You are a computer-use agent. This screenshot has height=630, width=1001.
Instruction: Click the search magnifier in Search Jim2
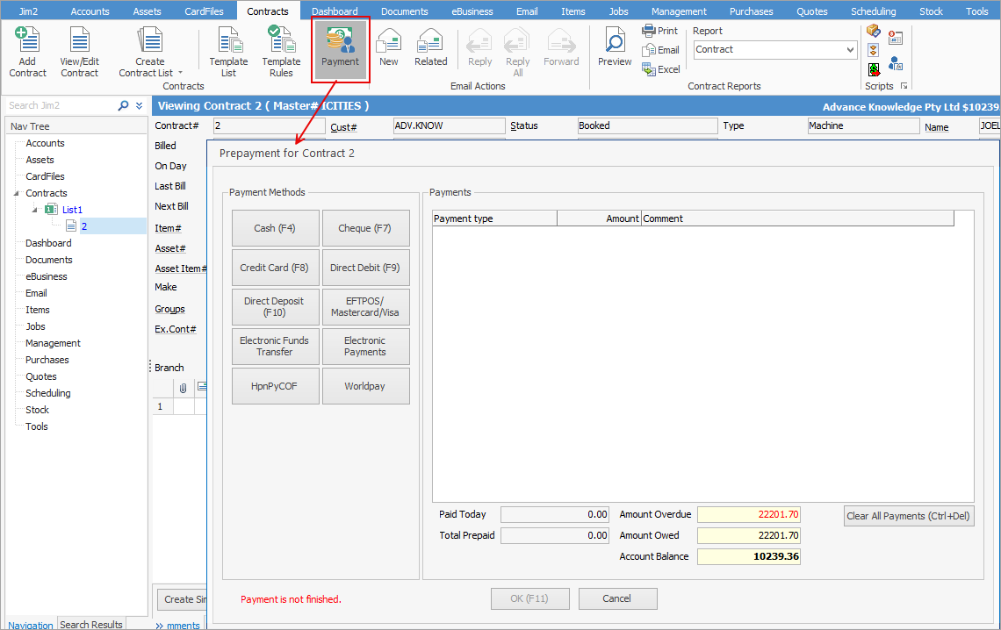123,105
